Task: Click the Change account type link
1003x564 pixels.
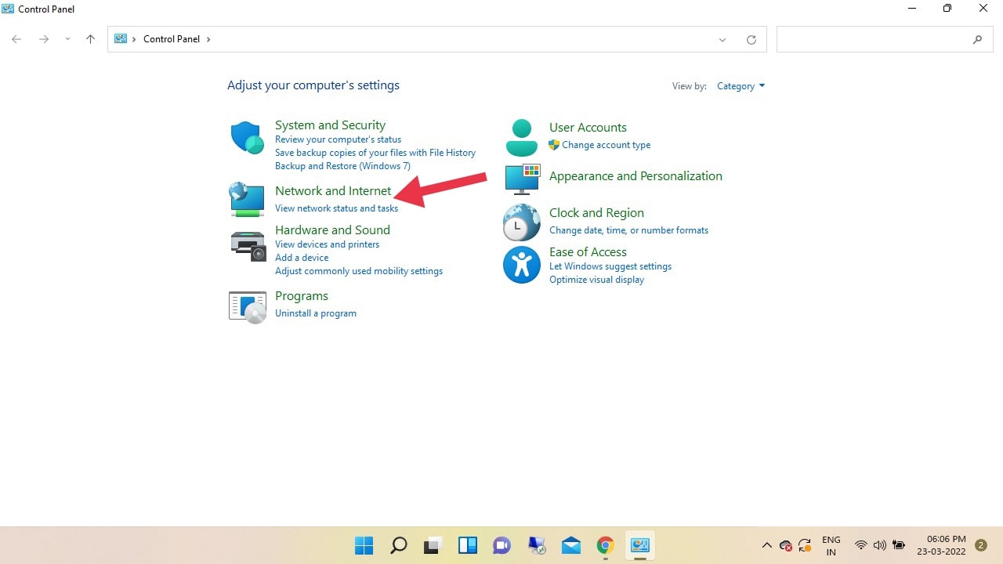Action: [606, 145]
